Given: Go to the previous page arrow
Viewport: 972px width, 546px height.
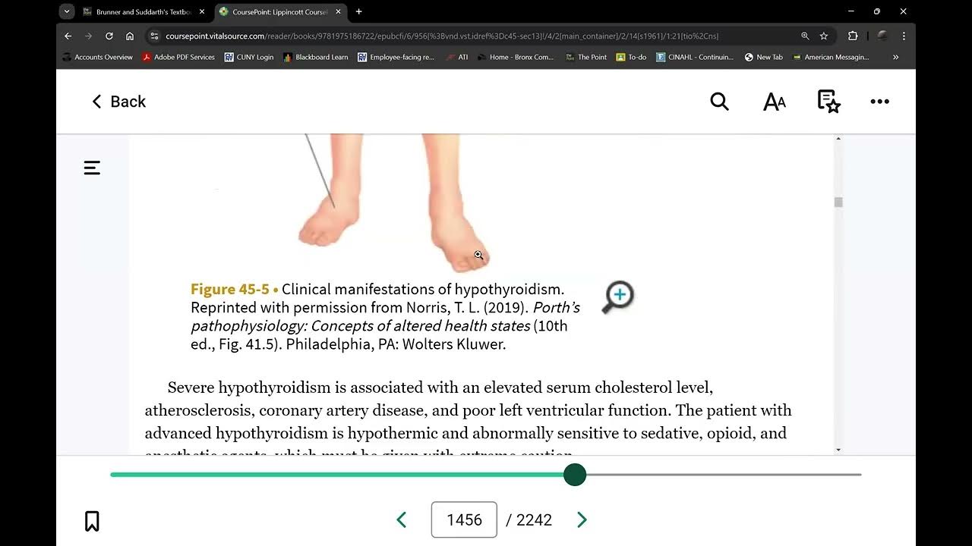Looking at the screenshot, I should point(402,519).
